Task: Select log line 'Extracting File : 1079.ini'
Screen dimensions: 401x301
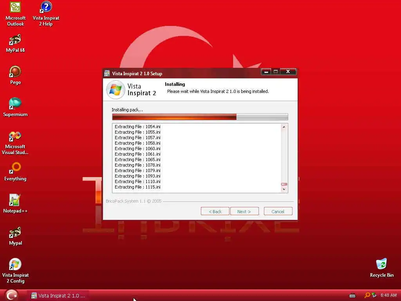Action: click(x=137, y=171)
